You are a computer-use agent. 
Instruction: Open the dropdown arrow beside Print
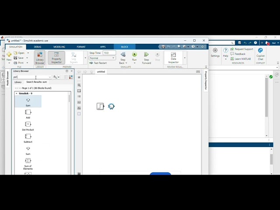(x=27, y=63)
